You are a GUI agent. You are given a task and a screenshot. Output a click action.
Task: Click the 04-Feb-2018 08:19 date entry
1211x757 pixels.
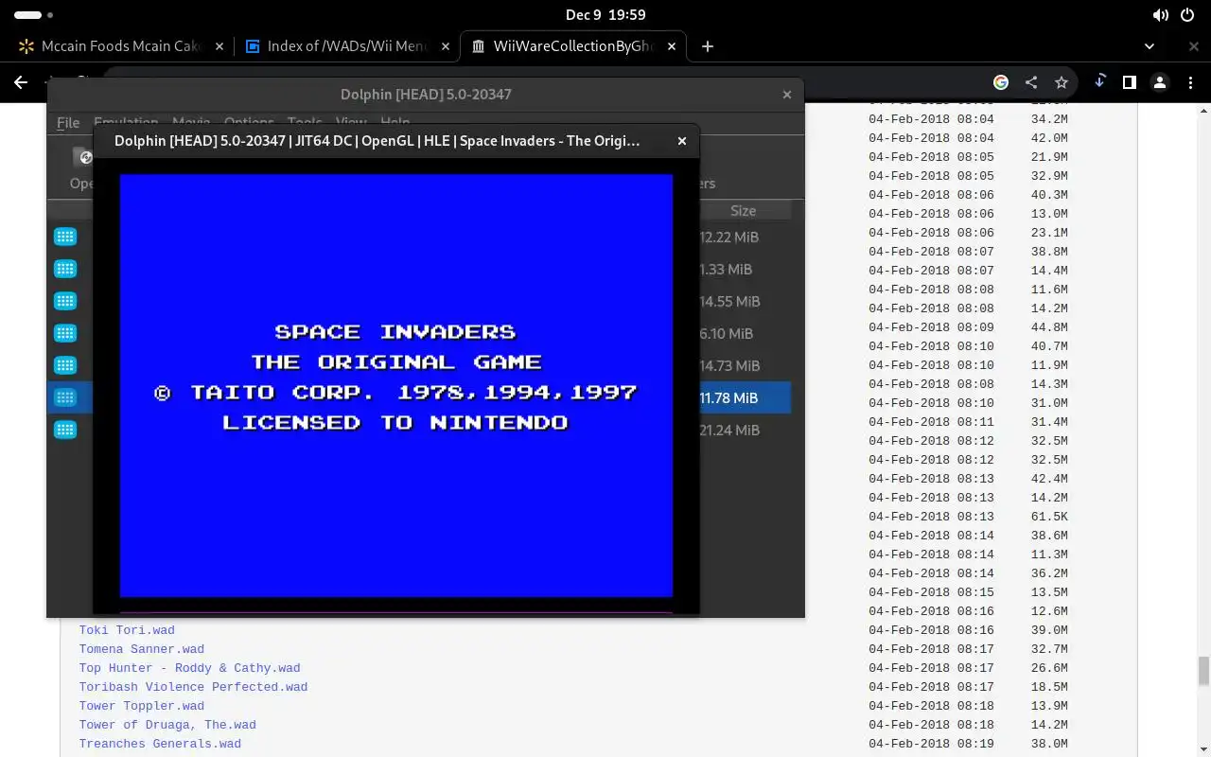pos(931,744)
